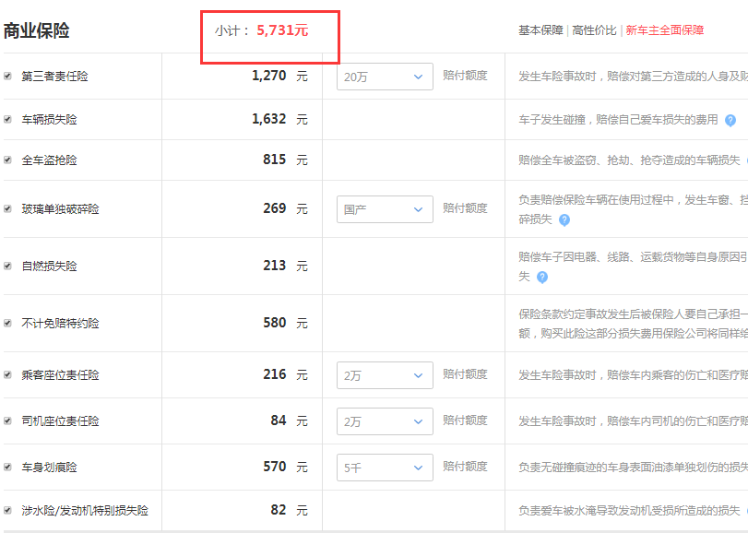
Task: Select the 高性价比 plan tab
Action: point(594,30)
